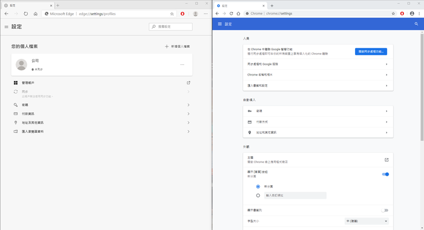Open the Edge 匯入瀏覽器資料 row chevron
424x230 pixels.
[188, 132]
